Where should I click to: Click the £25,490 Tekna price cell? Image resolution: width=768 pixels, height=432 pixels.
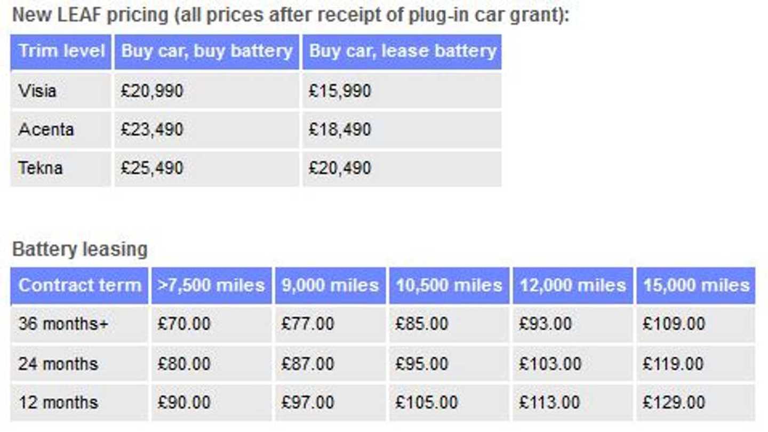click(152, 168)
